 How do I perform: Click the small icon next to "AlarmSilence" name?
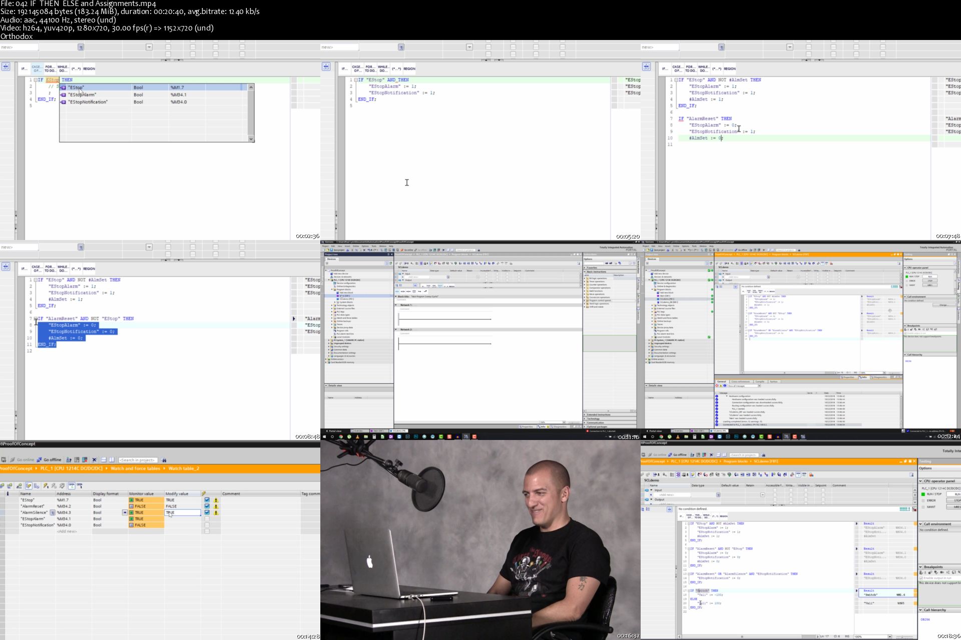[x=52, y=512]
